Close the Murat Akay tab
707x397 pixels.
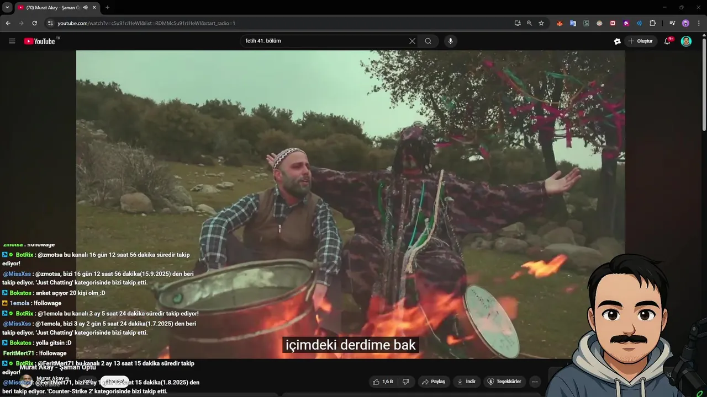click(x=94, y=8)
